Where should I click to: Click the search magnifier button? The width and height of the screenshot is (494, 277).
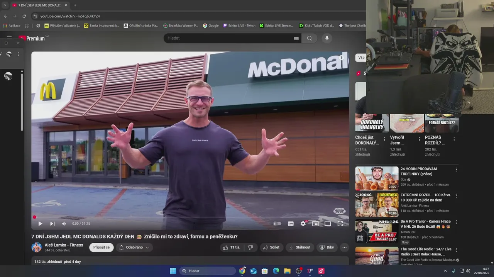[x=309, y=38]
